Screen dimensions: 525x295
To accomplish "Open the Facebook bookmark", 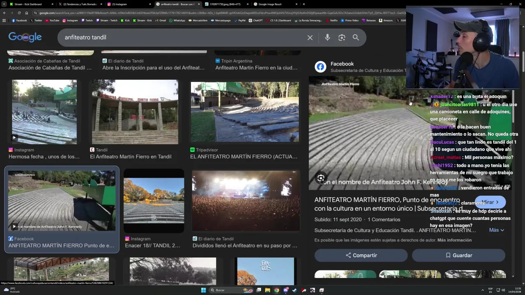I will [19, 20].
